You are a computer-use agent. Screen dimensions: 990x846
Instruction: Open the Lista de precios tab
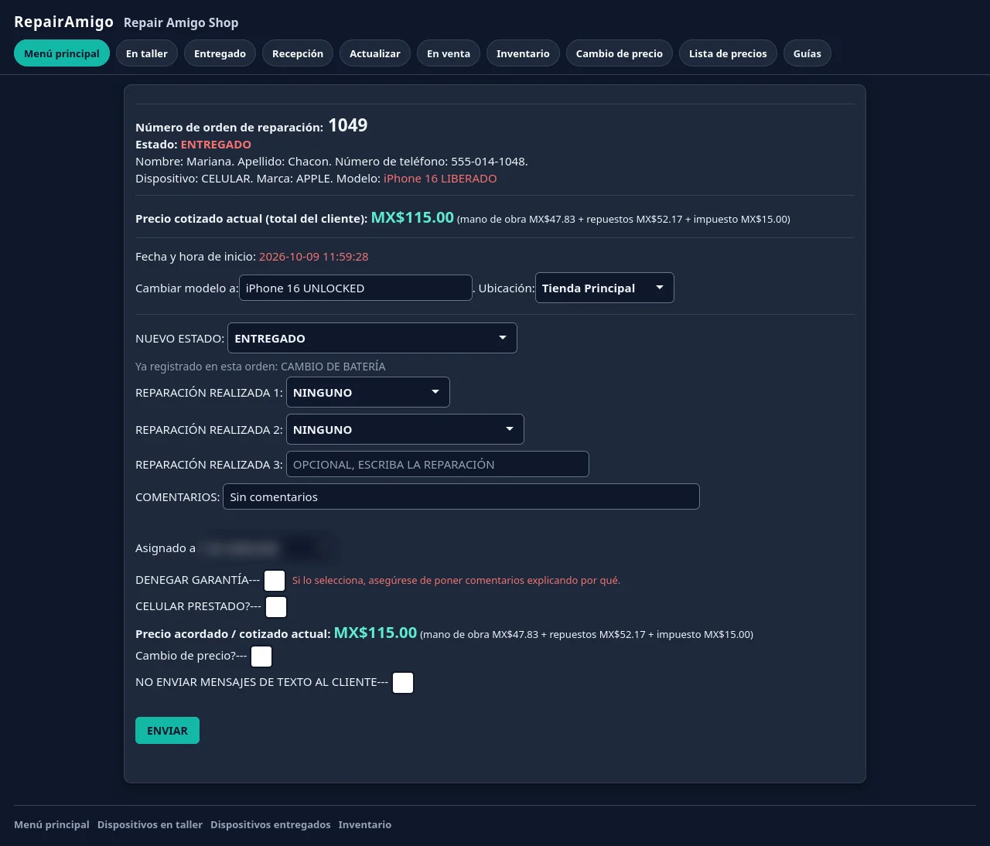[x=728, y=53]
